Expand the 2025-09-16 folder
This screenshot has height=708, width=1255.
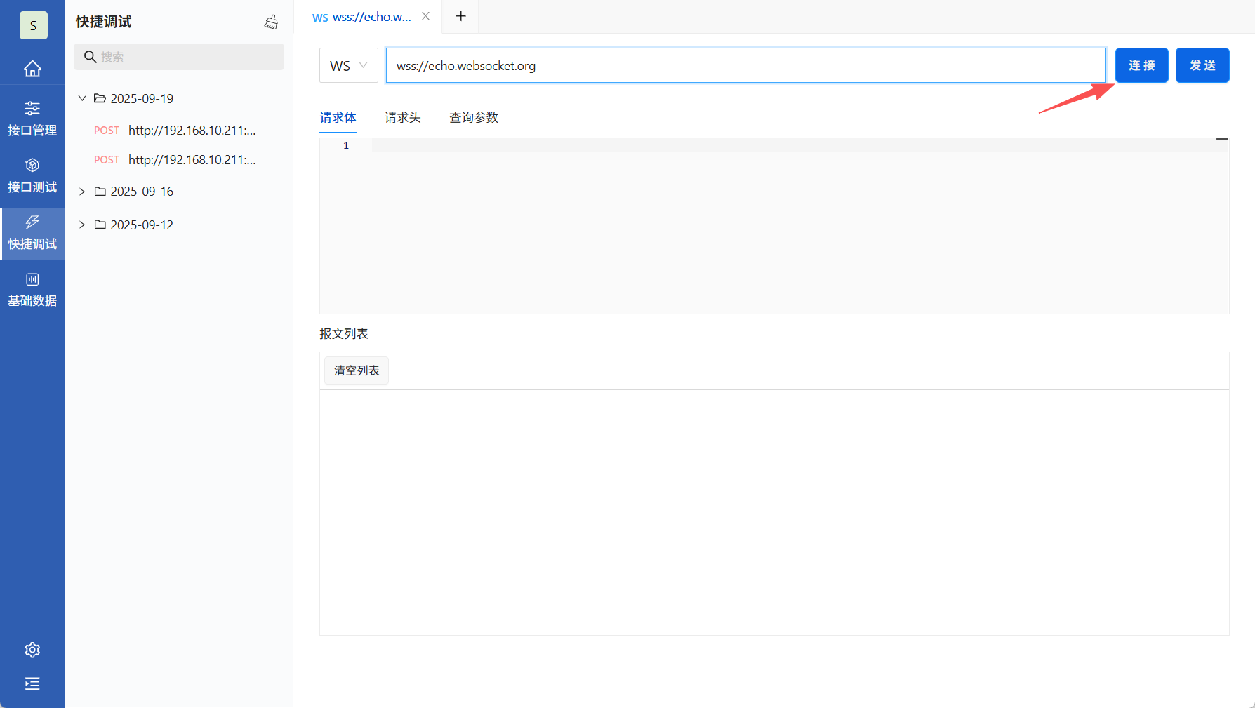pos(81,191)
